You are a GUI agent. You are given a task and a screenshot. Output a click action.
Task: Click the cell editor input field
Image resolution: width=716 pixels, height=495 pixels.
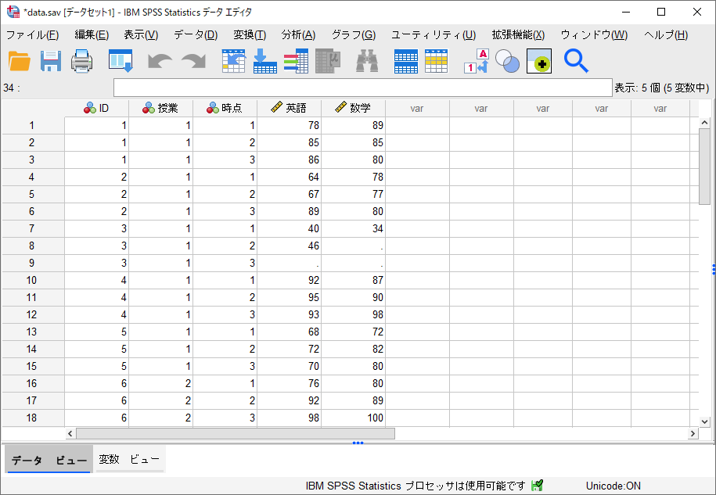click(362, 87)
